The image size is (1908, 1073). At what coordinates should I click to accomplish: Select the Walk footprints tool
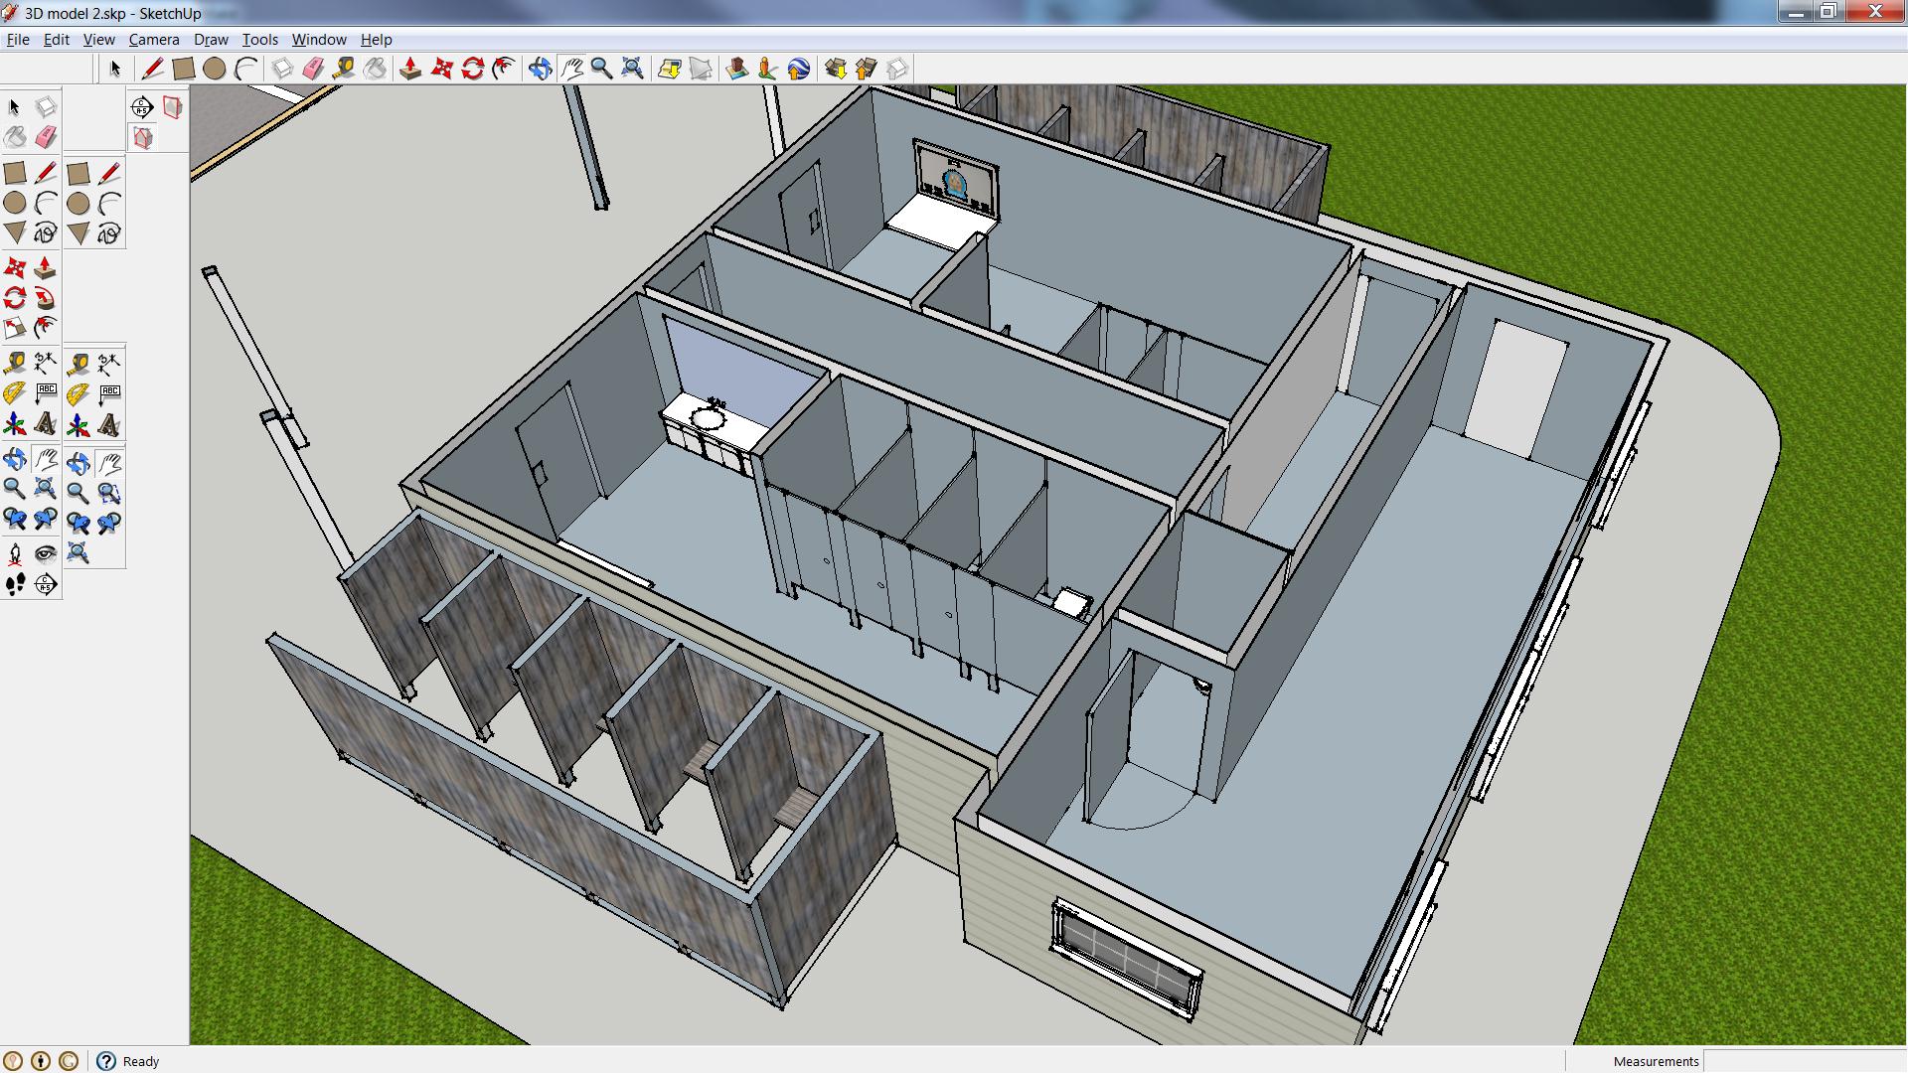[15, 585]
